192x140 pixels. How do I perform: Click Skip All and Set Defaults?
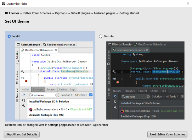(22, 134)
